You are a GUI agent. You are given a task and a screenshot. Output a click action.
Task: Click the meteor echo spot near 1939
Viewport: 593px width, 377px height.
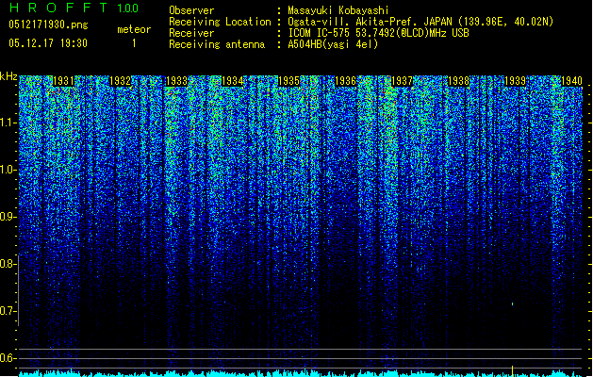(x=513, y=303)
